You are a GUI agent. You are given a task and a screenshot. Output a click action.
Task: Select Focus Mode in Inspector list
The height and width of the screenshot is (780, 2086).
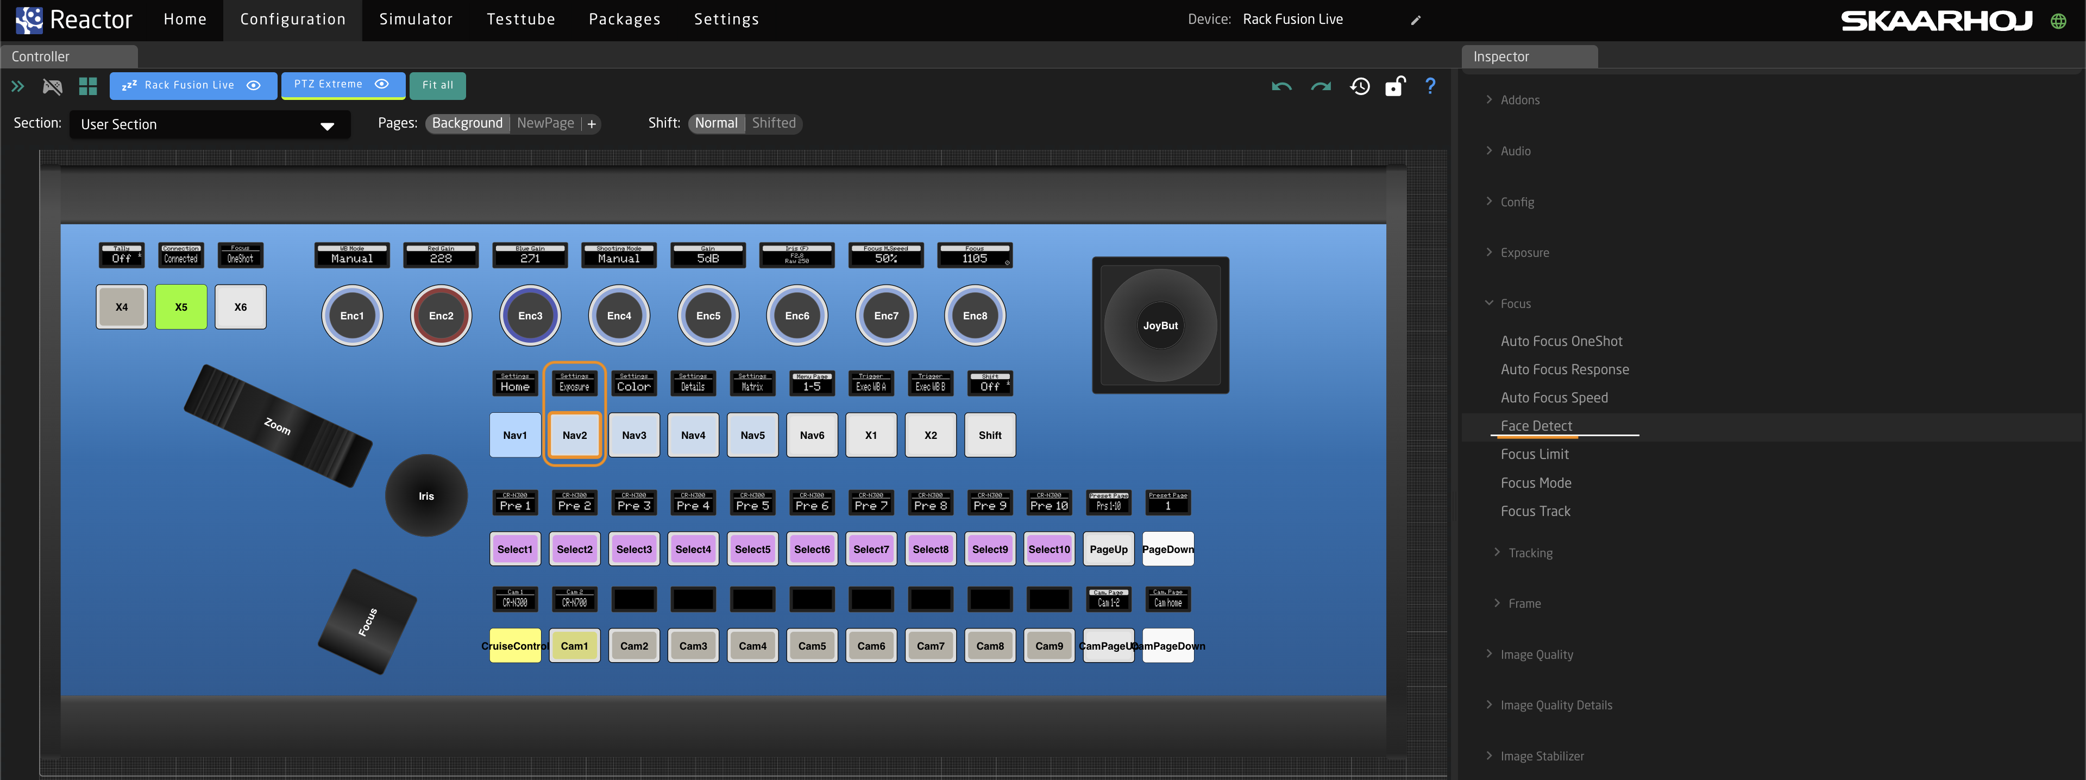pyautogui.click(x=1535, y=483)
